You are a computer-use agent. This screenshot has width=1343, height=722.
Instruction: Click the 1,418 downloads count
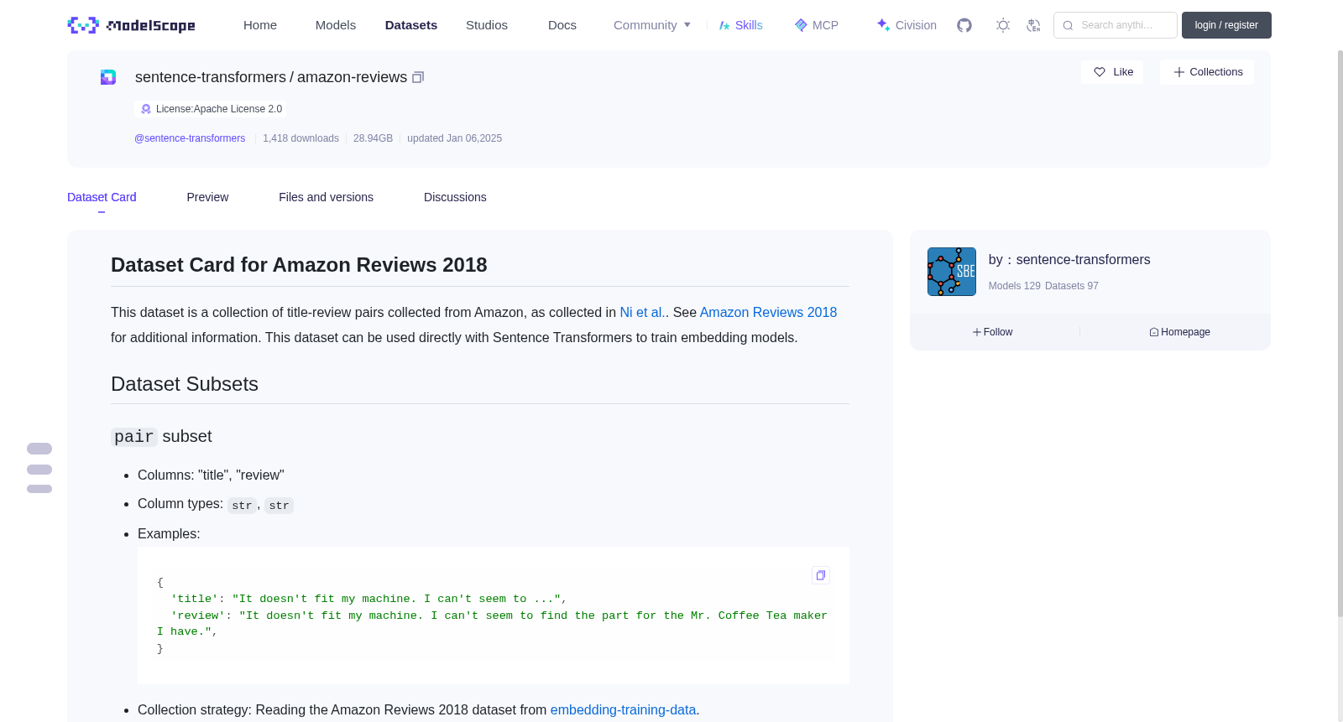(300, 138)
